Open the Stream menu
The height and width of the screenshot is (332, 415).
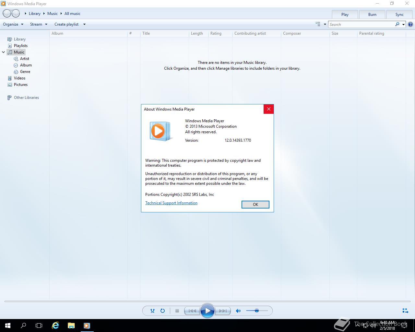(x=39, y=24)
